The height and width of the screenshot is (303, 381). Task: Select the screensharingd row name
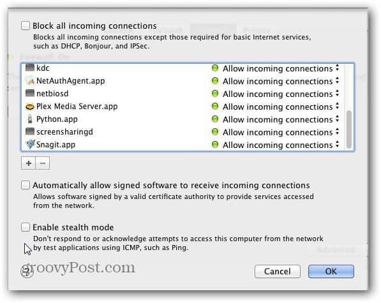64,132
